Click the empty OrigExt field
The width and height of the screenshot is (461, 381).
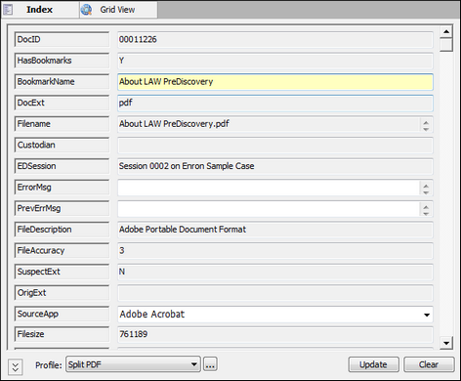(275, 293)
